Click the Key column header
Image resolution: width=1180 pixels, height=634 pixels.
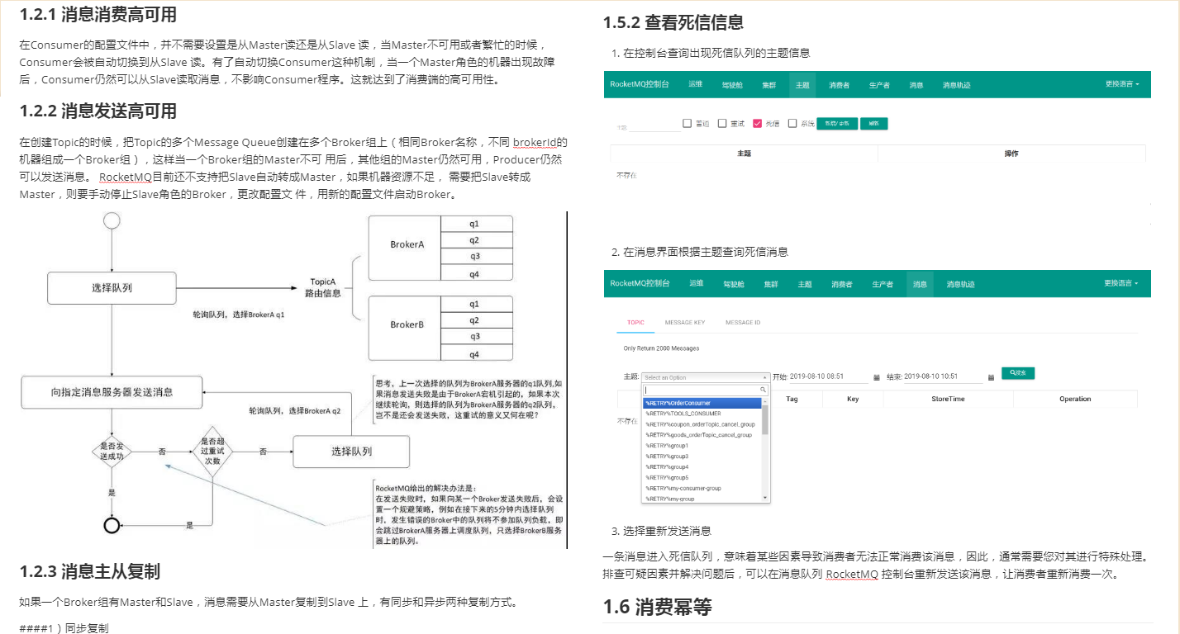pyautogui.click(x=853, y=399)
